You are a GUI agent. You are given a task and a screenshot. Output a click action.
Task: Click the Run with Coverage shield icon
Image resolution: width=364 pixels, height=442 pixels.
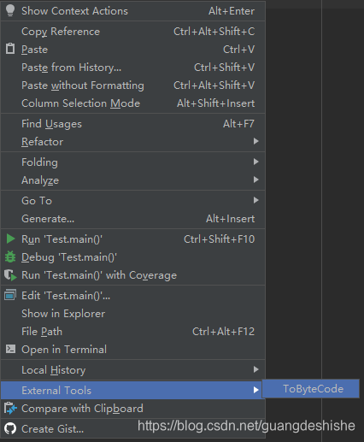10,275
